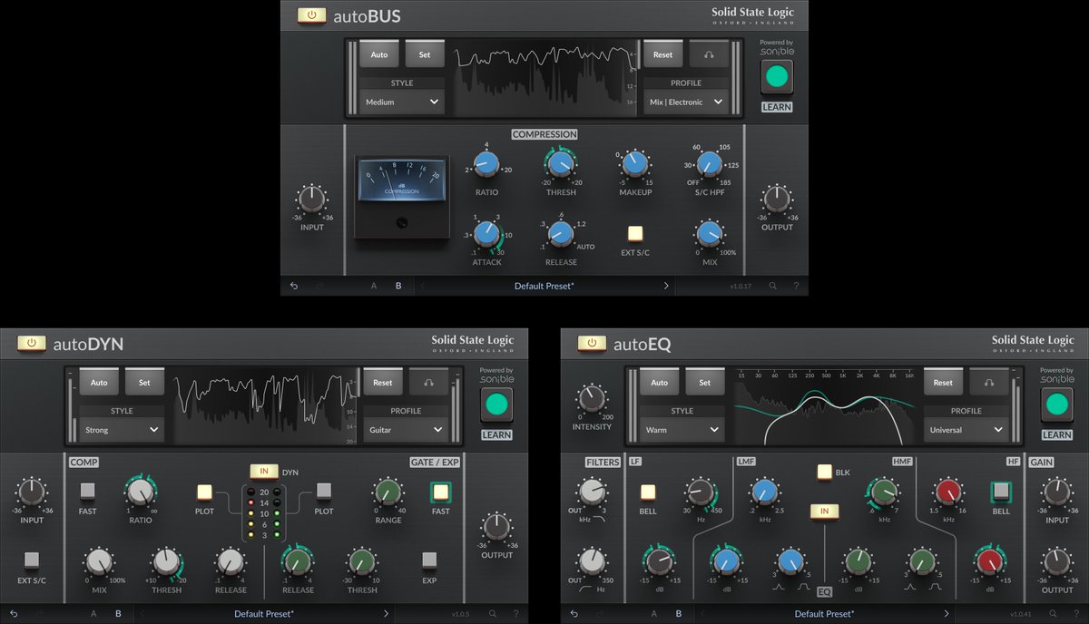Select the B state in autoEQ
The image size is (1089, 624).
679,613
